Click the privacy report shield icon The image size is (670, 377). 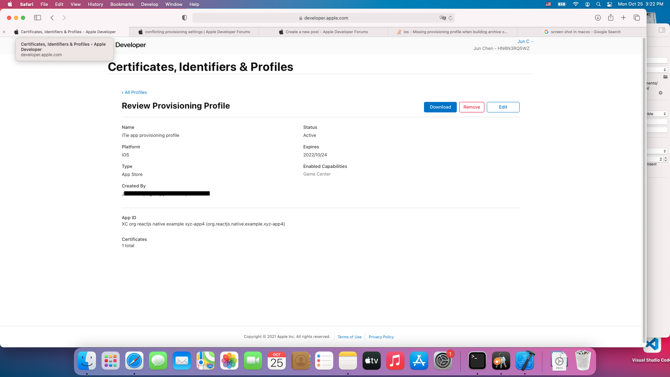coord(184,18)
